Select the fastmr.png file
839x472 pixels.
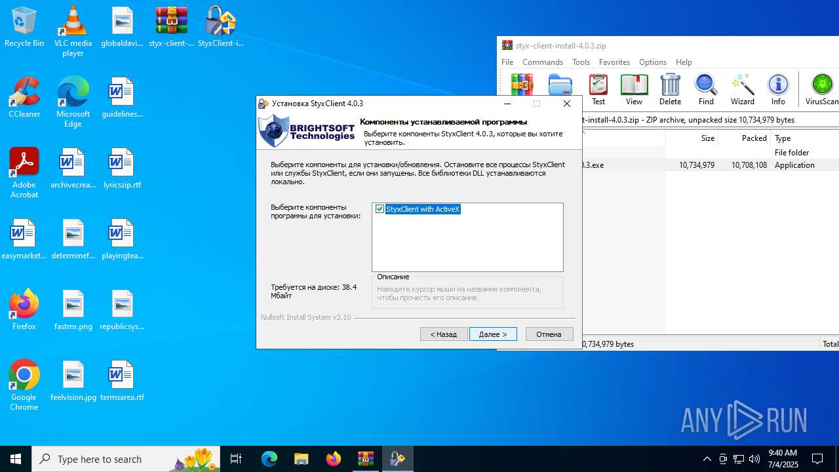73,311
